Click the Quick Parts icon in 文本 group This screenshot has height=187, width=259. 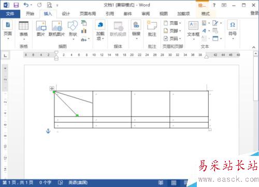(204, 23)
